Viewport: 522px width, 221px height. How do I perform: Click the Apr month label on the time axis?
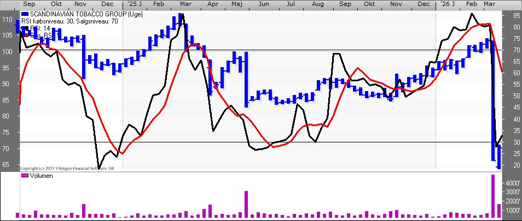212,4
